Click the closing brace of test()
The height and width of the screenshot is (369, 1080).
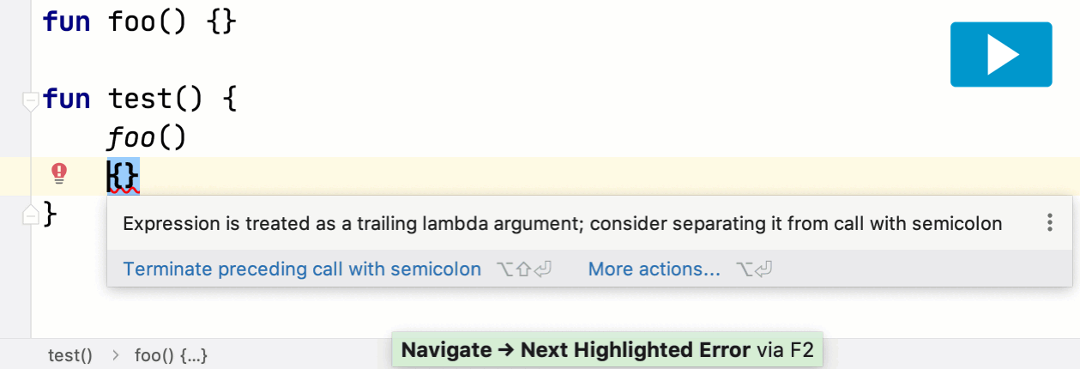pyautogui.click(x=51, y=214)
